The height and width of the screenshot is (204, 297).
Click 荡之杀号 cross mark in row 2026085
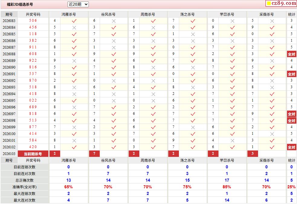[193, 34]
